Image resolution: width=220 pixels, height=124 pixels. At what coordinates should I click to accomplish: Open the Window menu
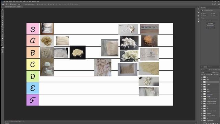[34, 2]
